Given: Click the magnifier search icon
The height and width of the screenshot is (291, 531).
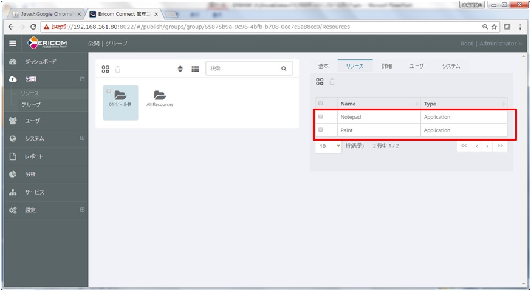Looking at the screenshot, I should (283, 69).
